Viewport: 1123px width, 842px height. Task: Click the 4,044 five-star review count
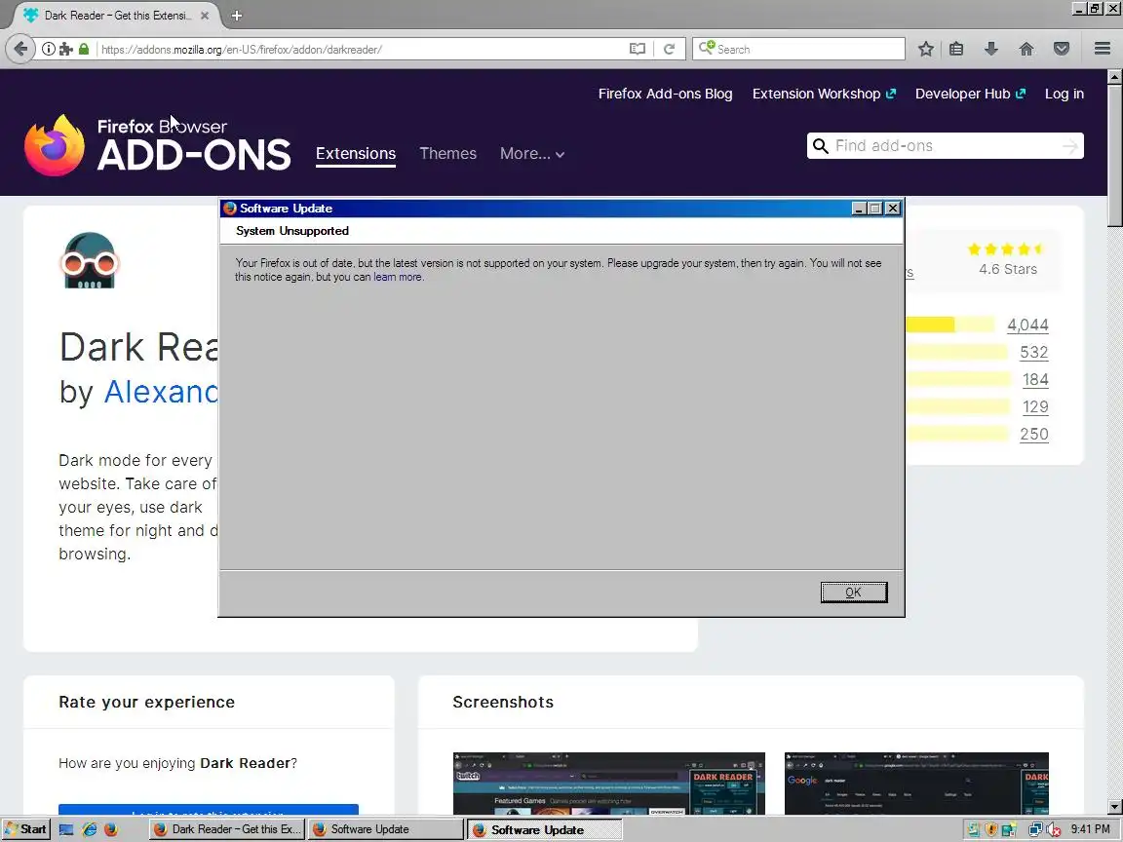click(1027, 325)
